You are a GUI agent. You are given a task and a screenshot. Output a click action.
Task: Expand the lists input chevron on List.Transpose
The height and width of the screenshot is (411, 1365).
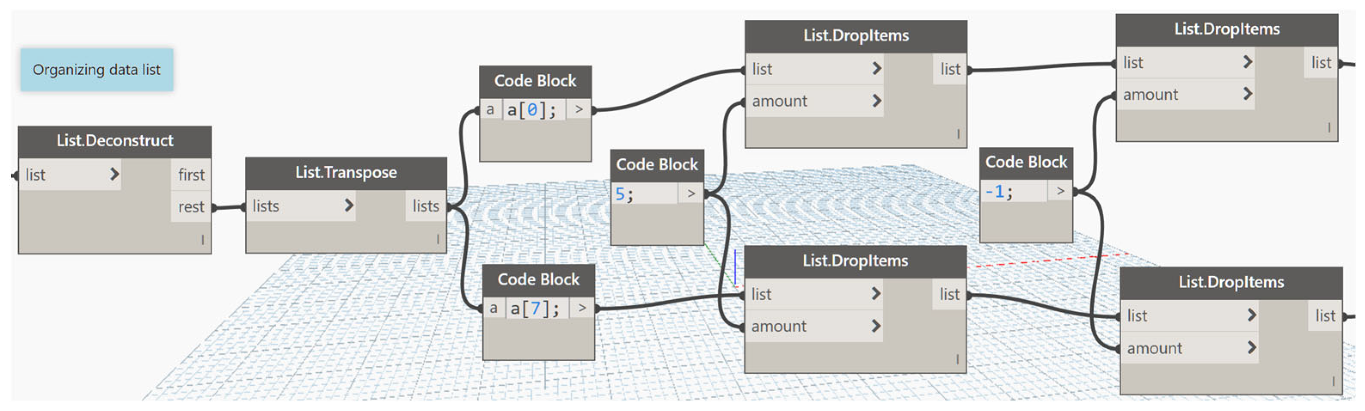pos(348,205)
